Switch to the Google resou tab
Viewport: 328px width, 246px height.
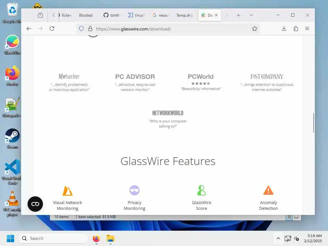pyautogui.click(x=161, y=15)
